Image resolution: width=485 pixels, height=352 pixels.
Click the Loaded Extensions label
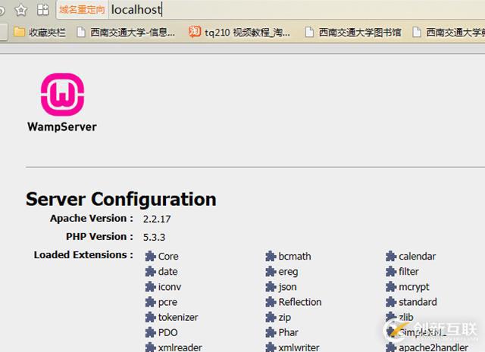(x=83, y=255)
